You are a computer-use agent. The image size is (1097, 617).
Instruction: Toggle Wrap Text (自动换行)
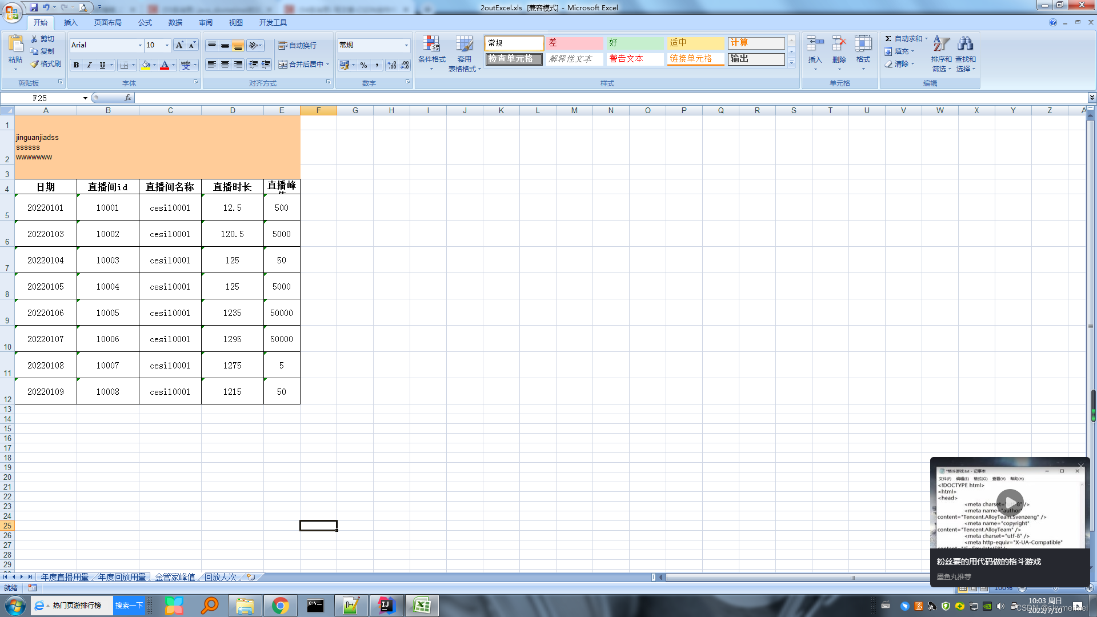pos(297,45)
